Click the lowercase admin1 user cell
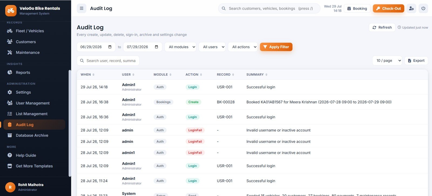This screenshot has width=432, height=196. [128, 153]
